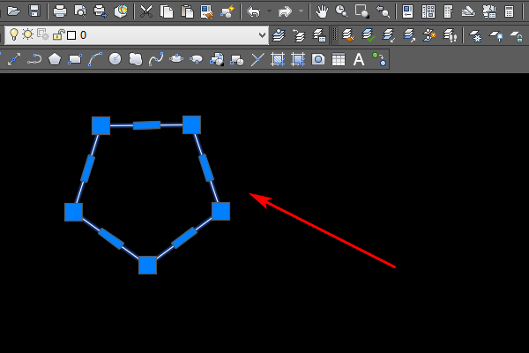Open the Redo history dropdown arrow
The height and width of the screenshot is (353, 529).
pyautogui.click(x=301, y=11)
